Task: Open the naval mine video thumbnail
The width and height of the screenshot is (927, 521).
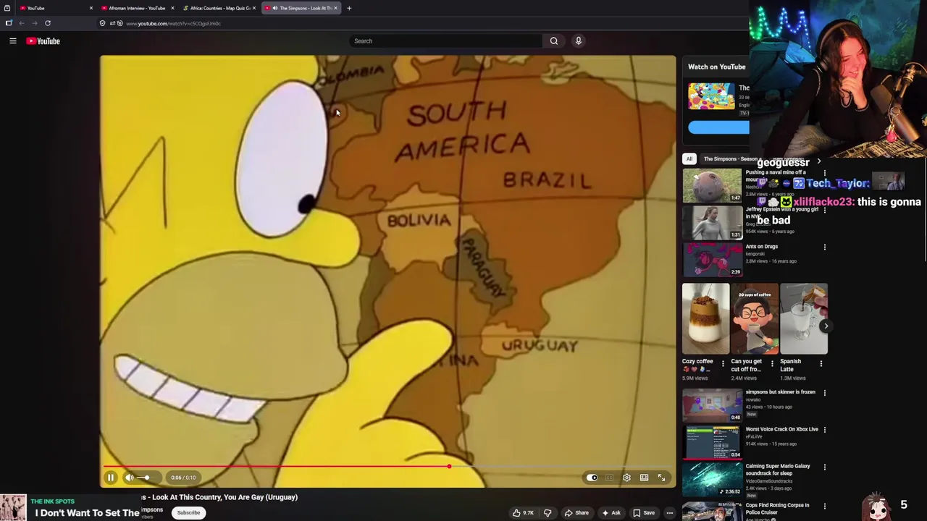Action: point(712,185)
